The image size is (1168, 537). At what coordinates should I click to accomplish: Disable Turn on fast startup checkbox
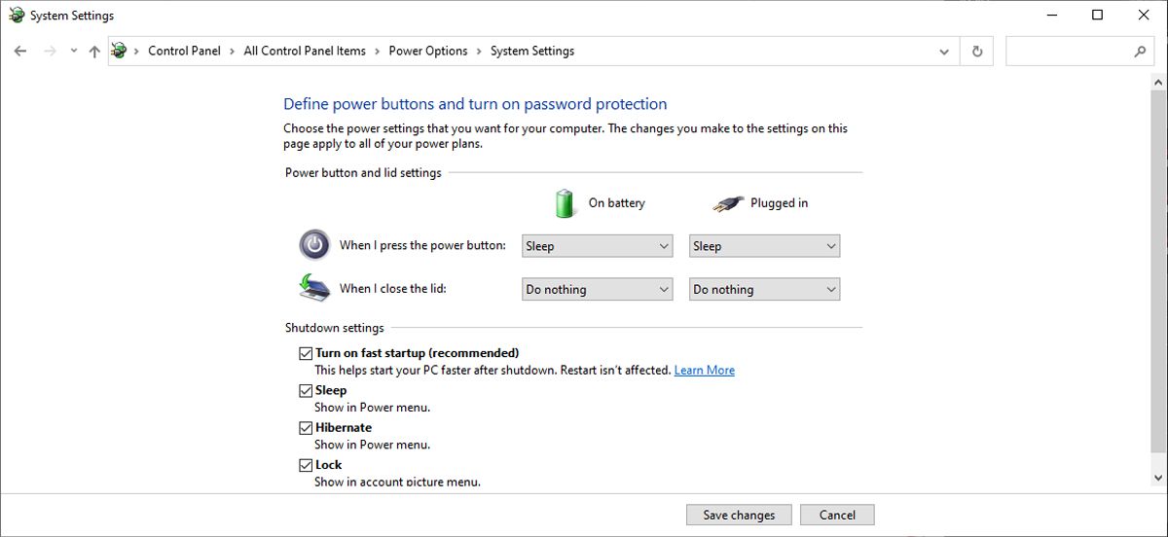click(x=306, y=353)
